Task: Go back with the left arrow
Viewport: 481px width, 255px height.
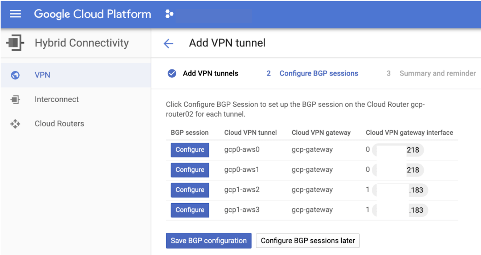Action: coord(168,43)
